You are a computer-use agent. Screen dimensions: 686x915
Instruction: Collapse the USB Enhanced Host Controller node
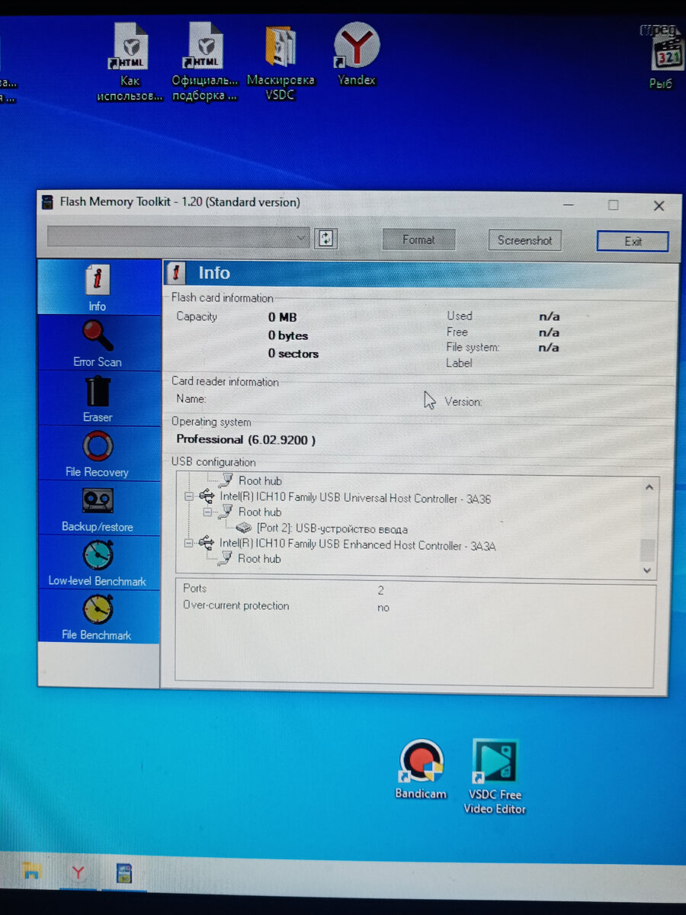click(x=190, y=544)
